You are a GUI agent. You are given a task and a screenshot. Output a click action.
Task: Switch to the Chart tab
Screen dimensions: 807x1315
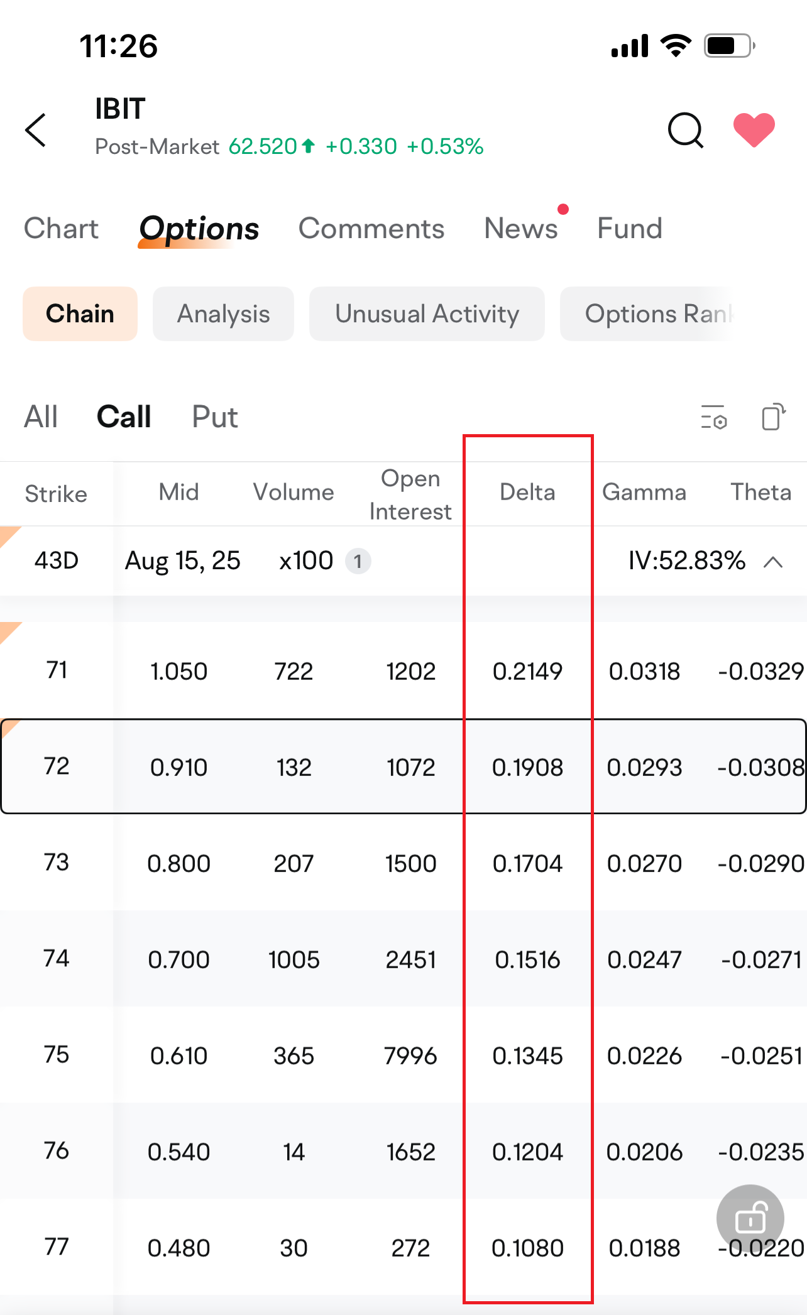[61, 229]
